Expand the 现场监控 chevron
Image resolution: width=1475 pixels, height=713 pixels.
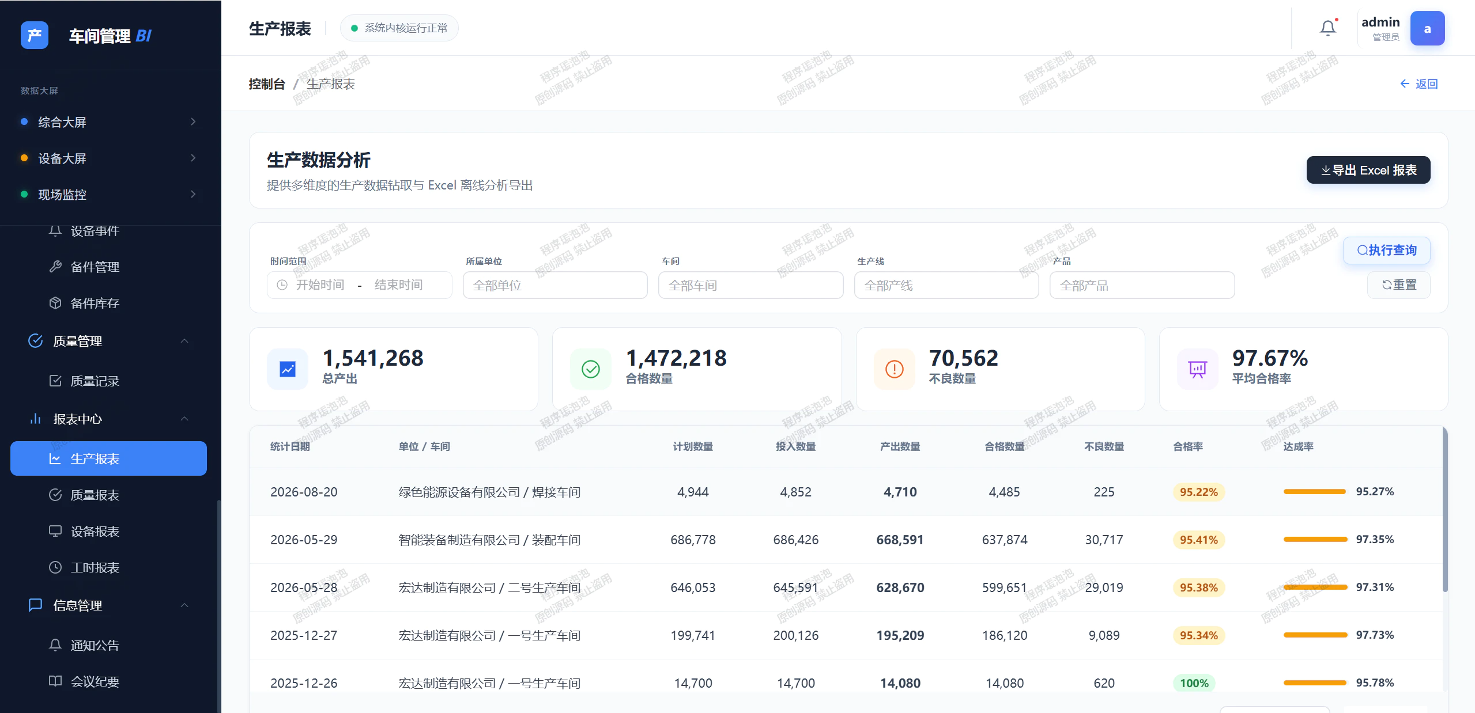click(x=193, y=194)
